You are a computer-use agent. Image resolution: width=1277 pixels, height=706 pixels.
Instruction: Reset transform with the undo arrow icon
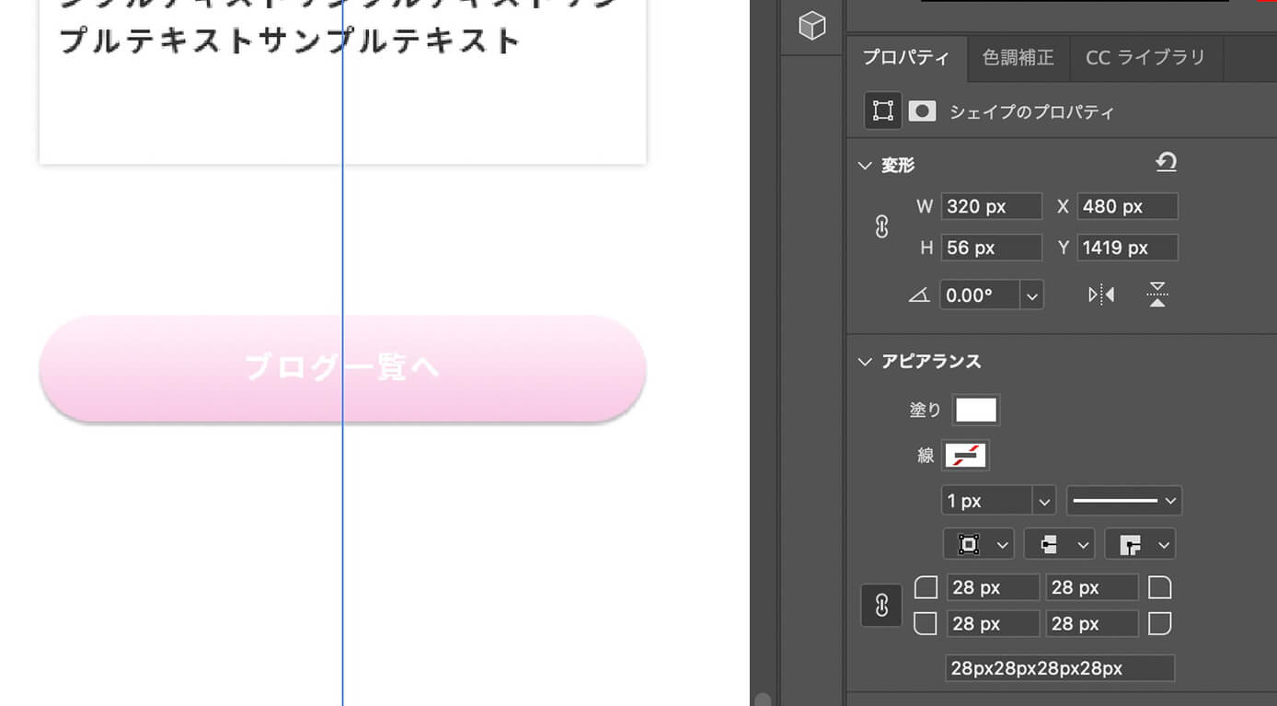point(1166,163)
